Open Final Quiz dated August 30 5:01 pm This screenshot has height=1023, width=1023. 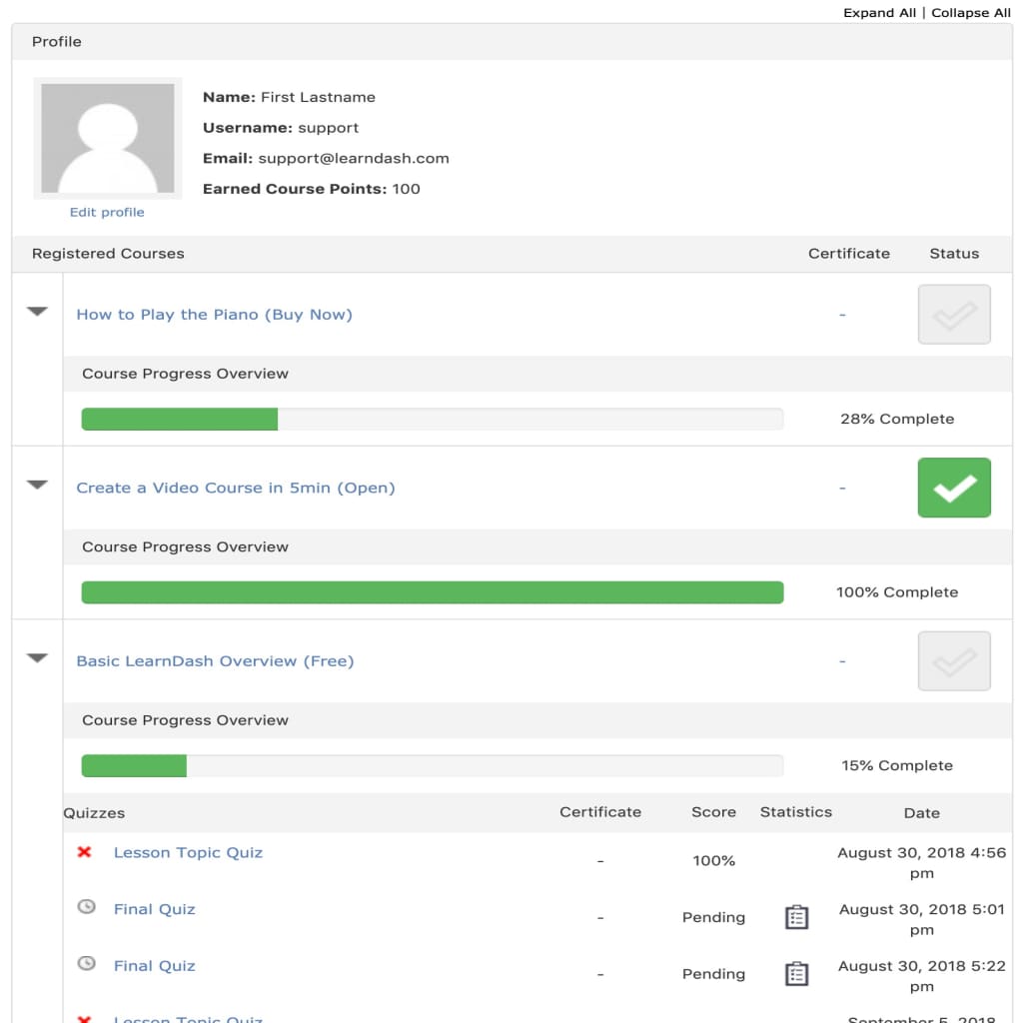coord(154,909)
